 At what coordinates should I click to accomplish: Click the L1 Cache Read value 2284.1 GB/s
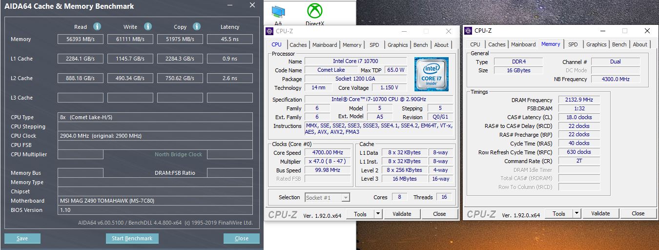[81, 59]
